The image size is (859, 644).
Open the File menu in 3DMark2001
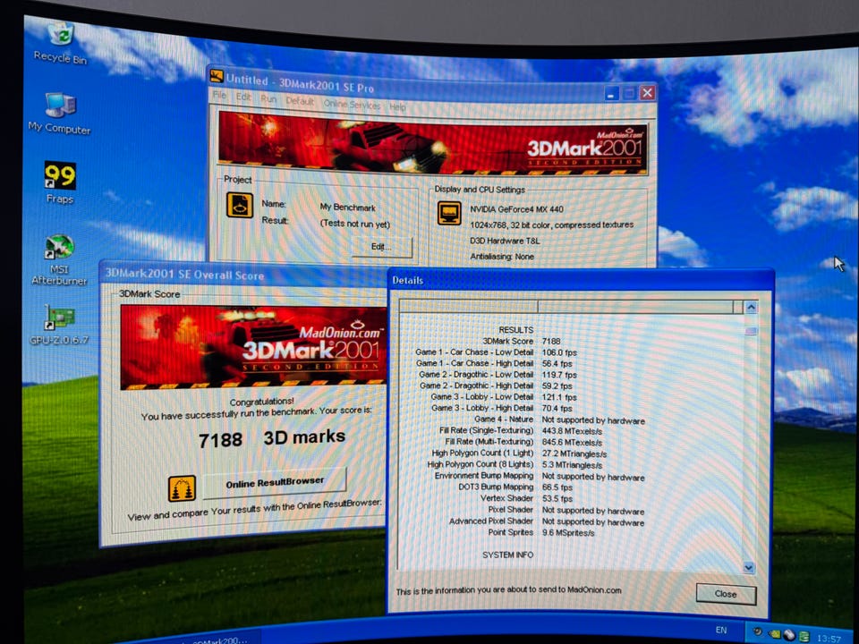click(x=220, y=95)
